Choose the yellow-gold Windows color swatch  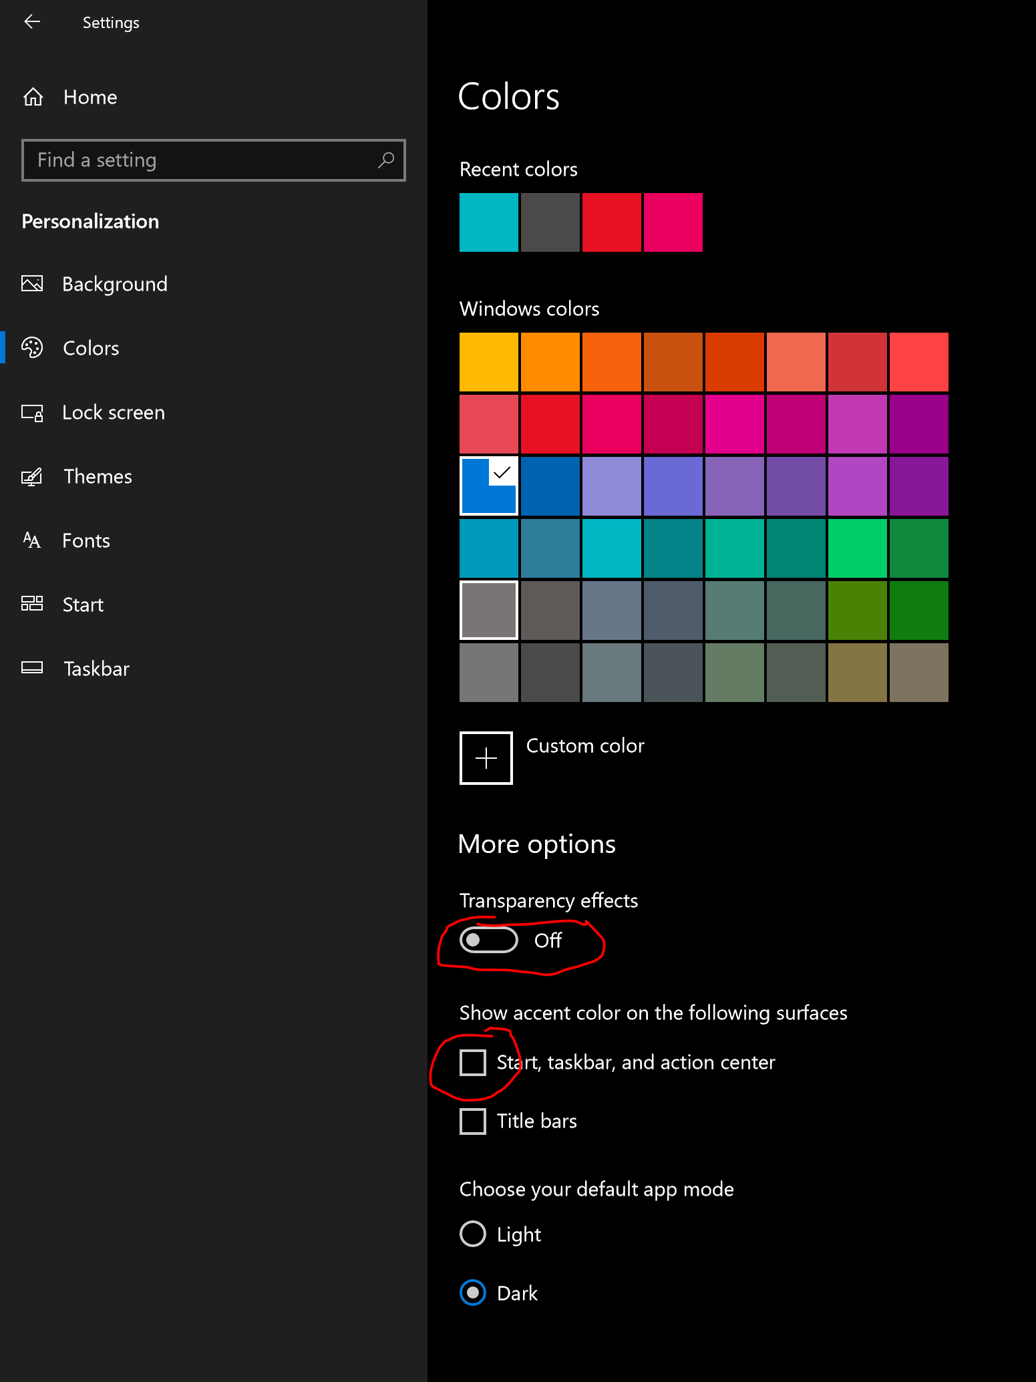[489, 362]
